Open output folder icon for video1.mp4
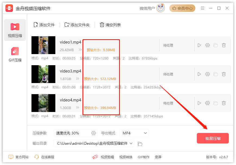236x165 pixels. pyautogui.click(x=216, y=45)
